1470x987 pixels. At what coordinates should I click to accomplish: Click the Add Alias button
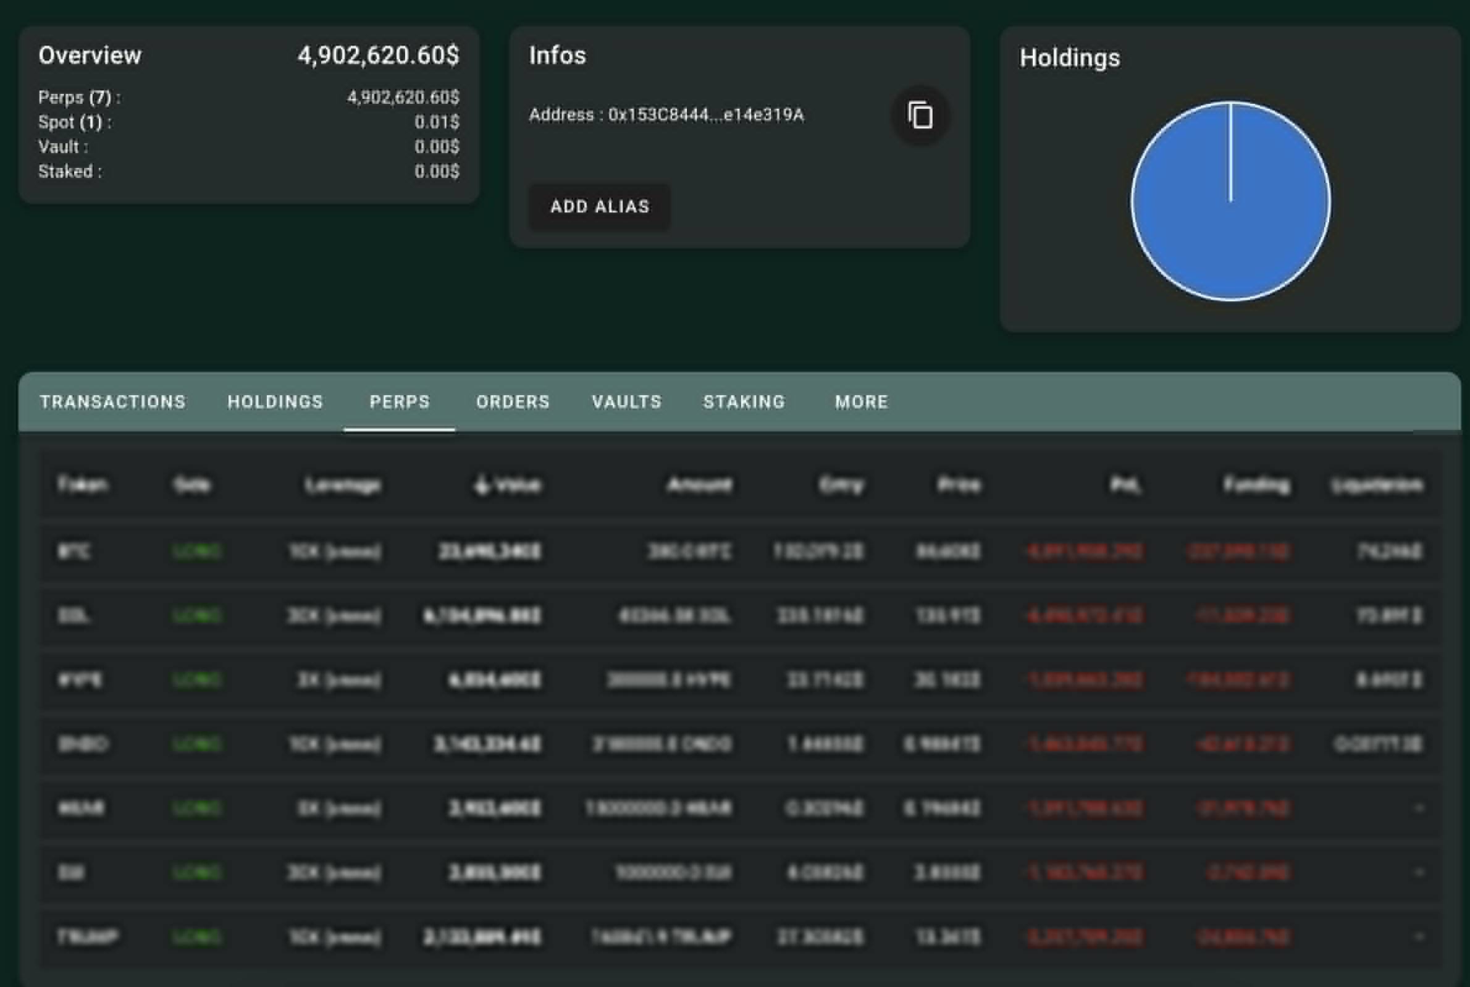(599, 206)
